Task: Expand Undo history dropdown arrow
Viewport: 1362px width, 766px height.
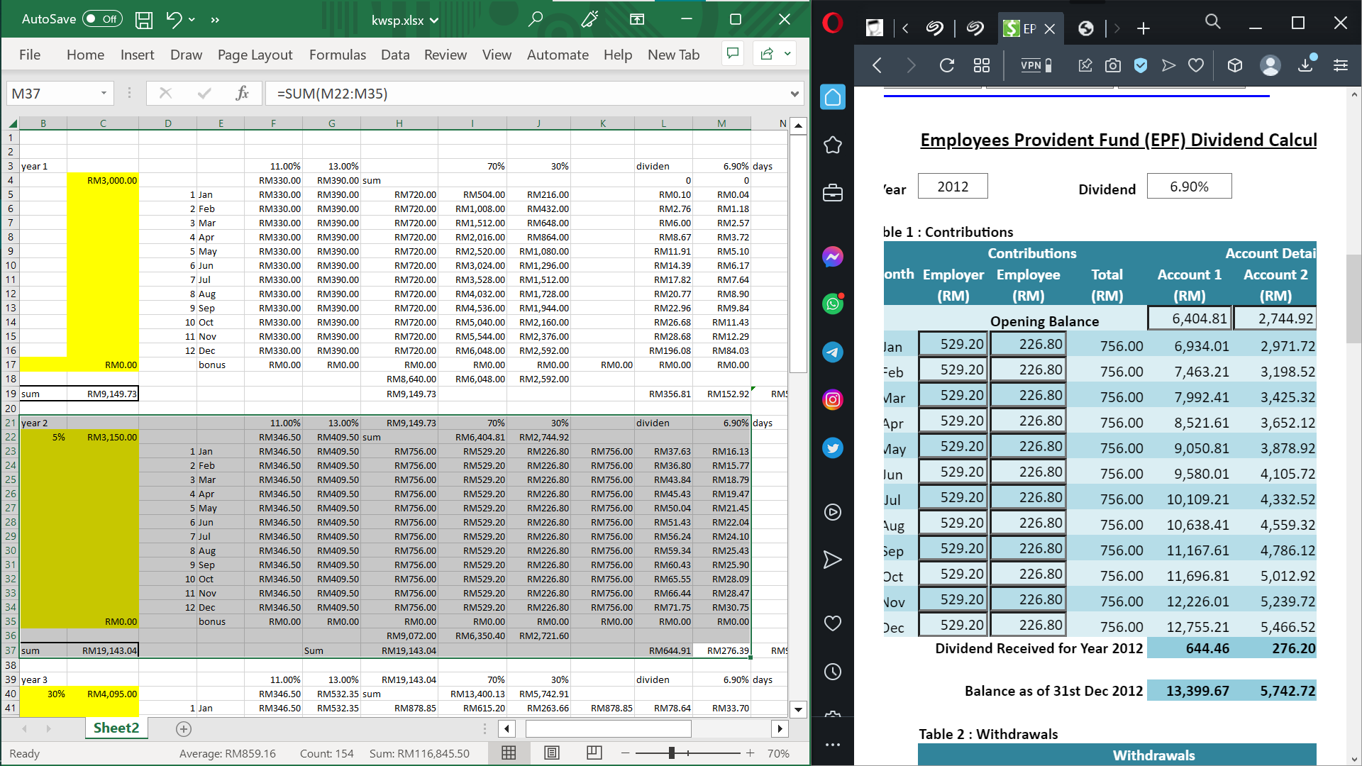Action: (192, 20)
